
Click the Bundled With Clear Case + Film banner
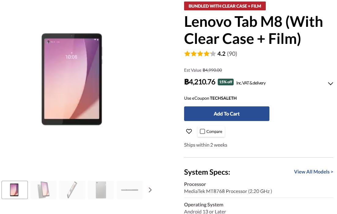[225, 6]
